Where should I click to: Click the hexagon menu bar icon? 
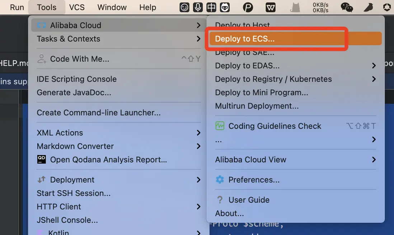tap(387, 7)
